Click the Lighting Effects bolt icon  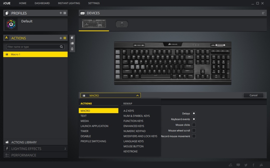(x=7, y=149)
